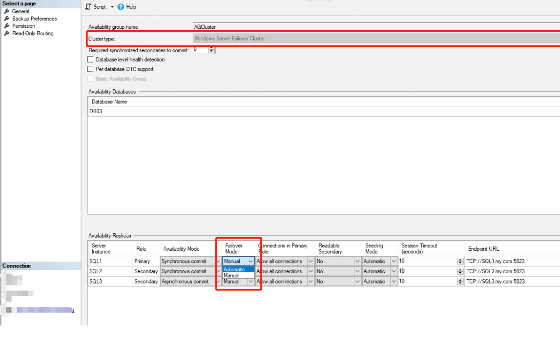
Task: Increase required synchronized secondaries to commit
Action: pos(212,48)
